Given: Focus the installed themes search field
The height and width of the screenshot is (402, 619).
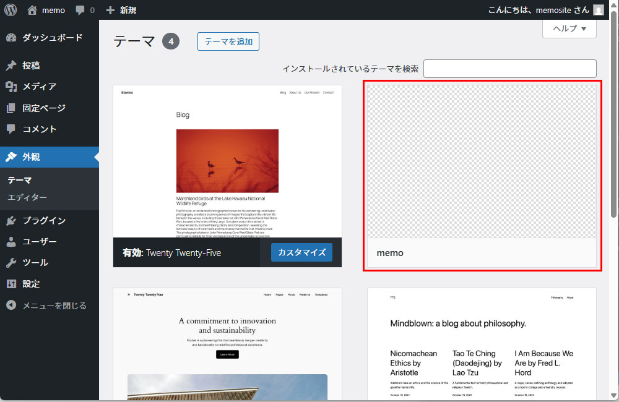Looking at the screenshot, I should point(509,69).
